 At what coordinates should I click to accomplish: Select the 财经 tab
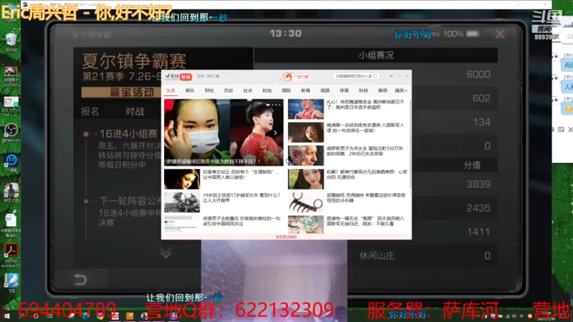209,91
